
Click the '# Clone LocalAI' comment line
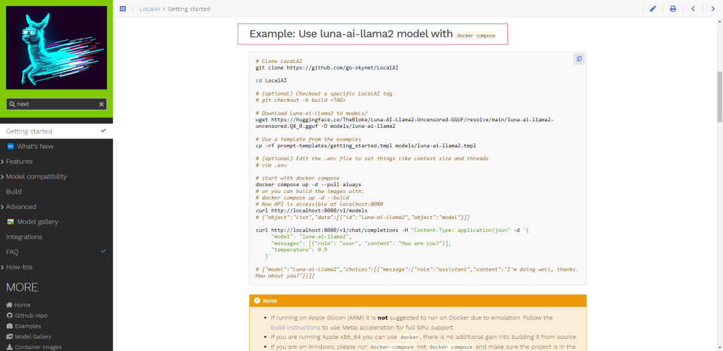(x=279, y=61)
